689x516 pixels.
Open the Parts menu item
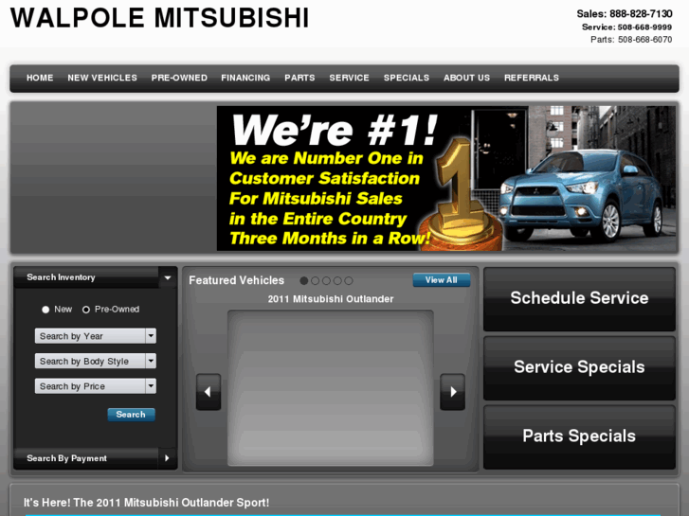click(x=299, y=78)
